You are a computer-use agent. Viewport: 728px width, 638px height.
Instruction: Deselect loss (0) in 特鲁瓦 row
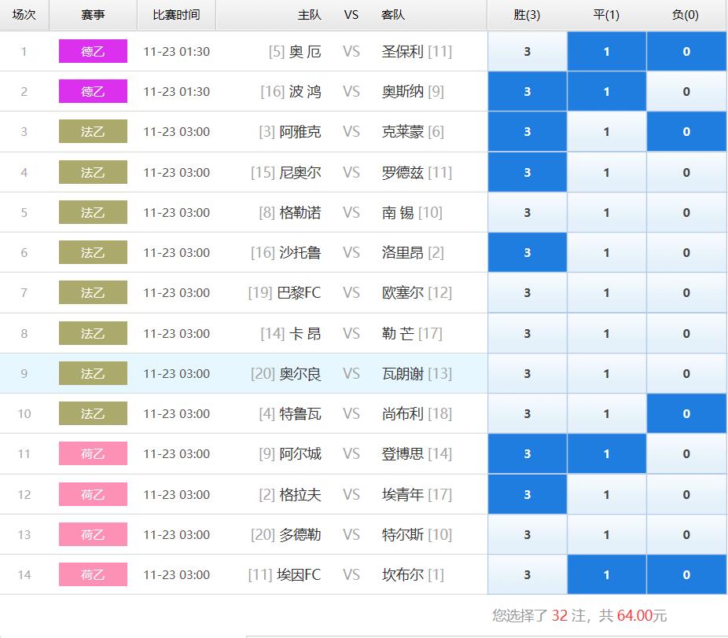pyautogui.click(x=686, y=413)
